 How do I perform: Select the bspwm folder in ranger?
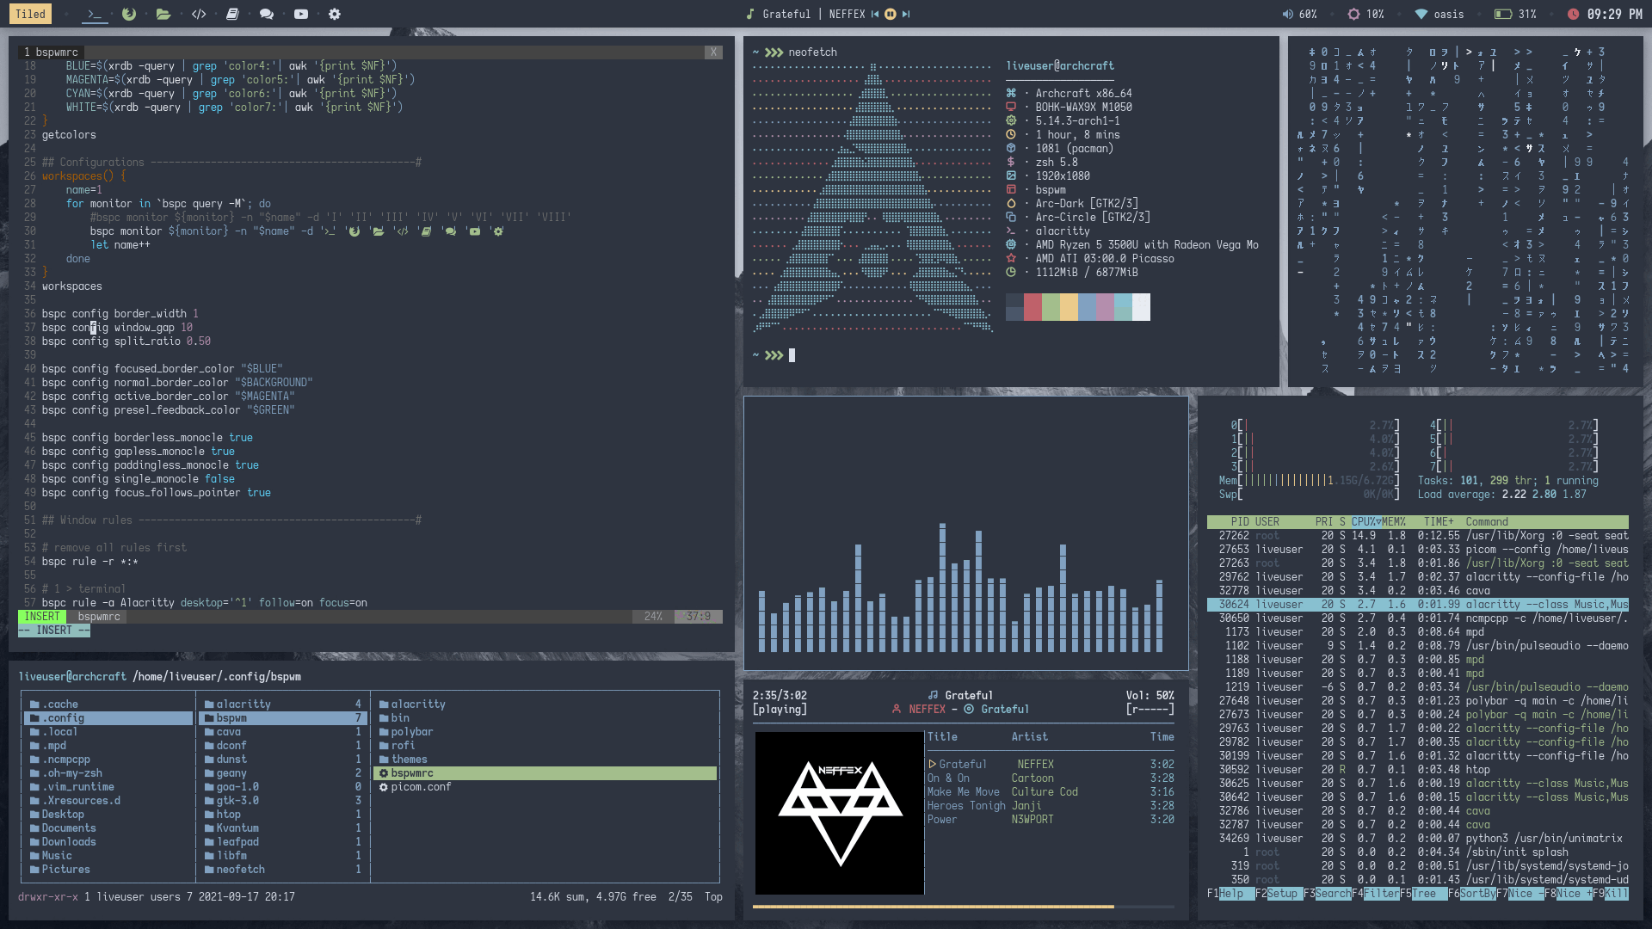click(232, 718)
